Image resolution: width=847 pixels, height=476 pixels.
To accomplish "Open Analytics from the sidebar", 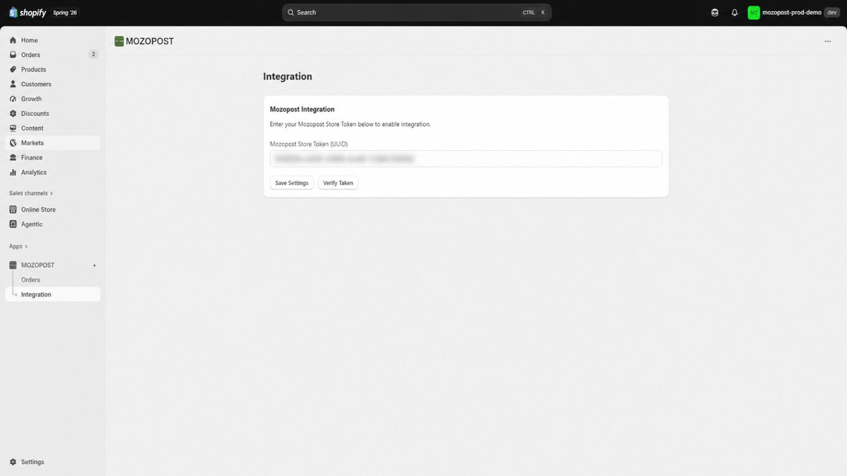I will pyautogui.click(x=52, y=172).
